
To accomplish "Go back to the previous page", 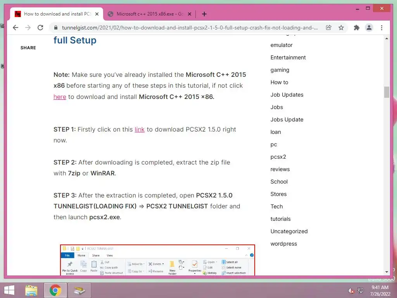I will coord(16,28).
